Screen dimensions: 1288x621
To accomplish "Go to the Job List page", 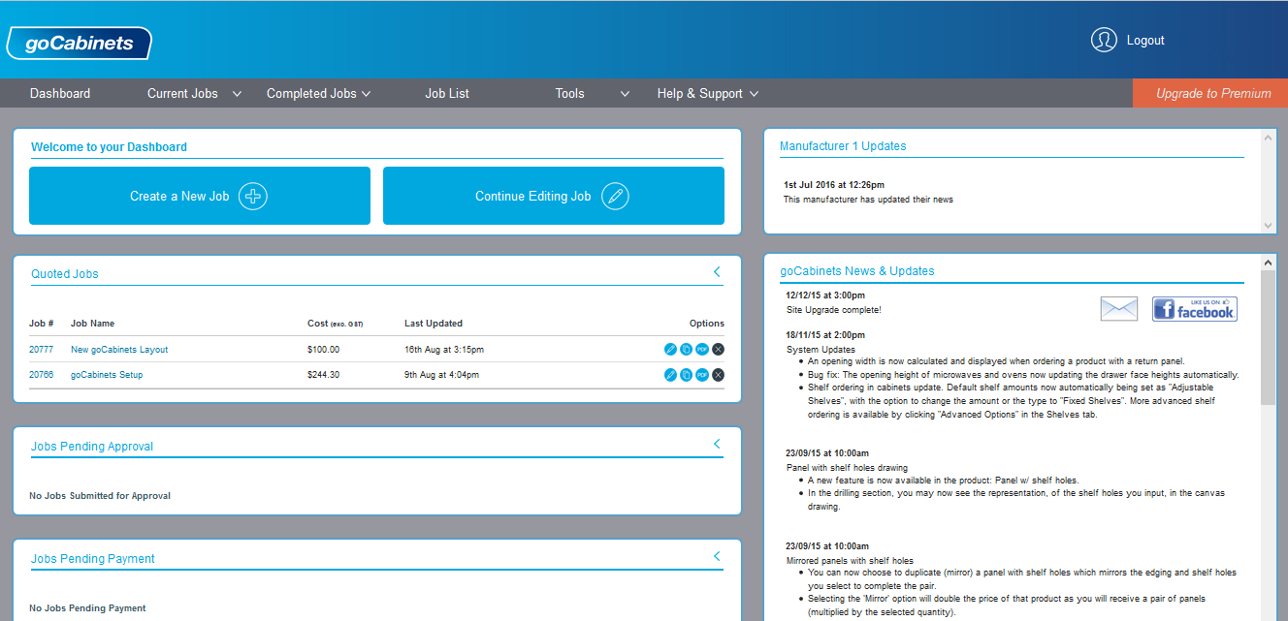I will point(447,94).
